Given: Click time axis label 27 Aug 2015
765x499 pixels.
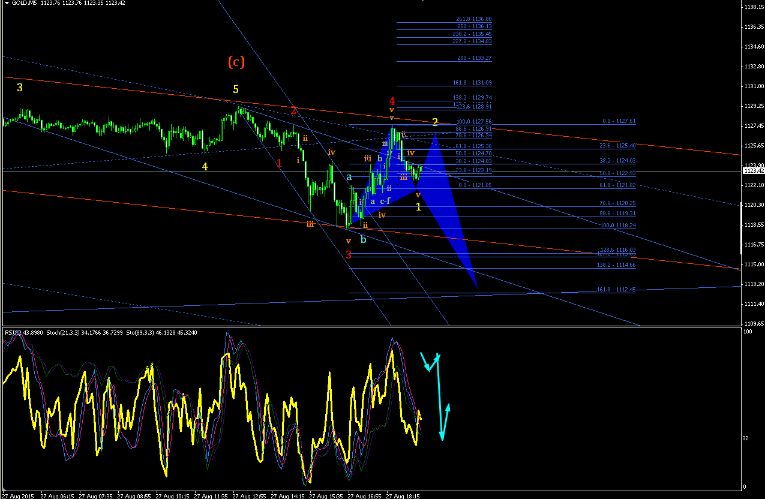Looking at the screenshot, I should (x=17, y=496).
